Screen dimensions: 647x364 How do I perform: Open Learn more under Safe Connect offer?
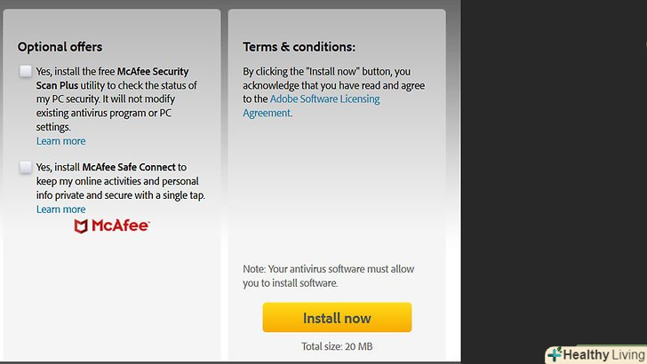(61, 210)
